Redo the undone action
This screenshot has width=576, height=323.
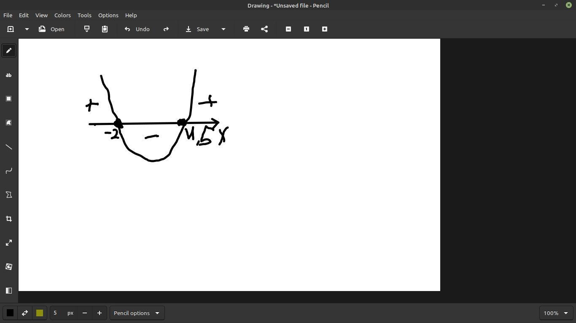coord(166,29)
